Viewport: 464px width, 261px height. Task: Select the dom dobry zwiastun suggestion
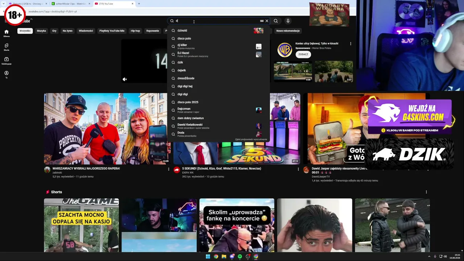pos(219,118)
